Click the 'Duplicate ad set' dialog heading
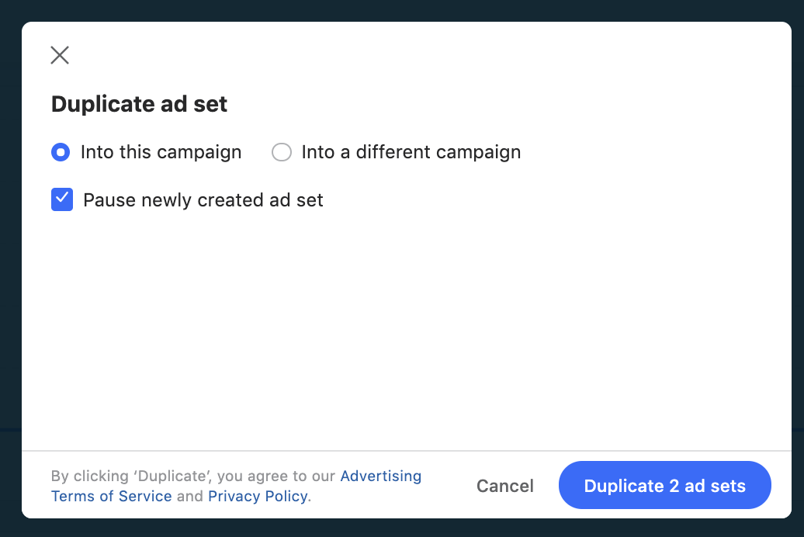Image resolution: width=804 pixels, height=537 pixels. click(x=139, y=105)
